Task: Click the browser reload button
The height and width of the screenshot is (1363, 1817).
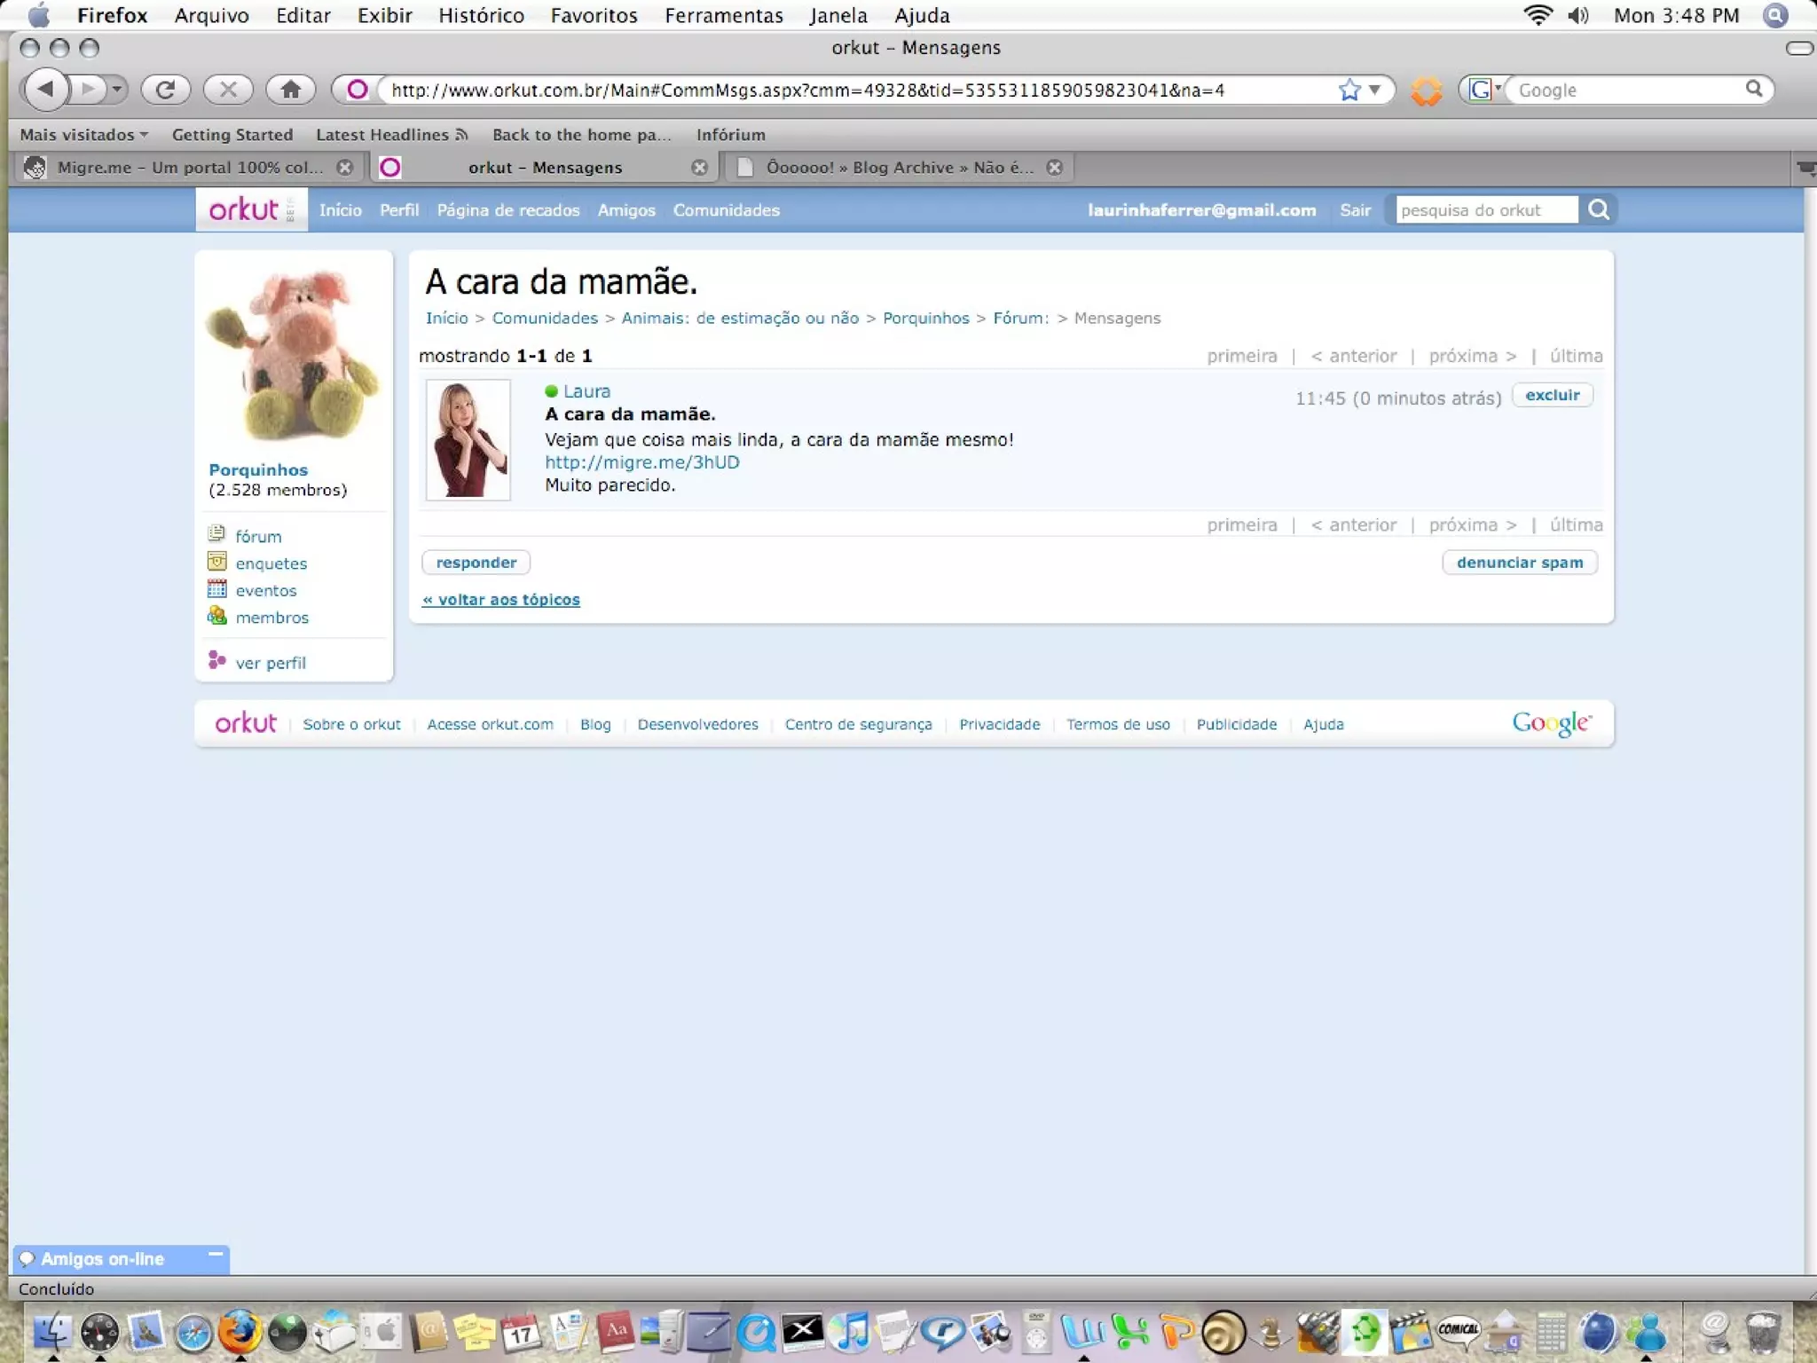Action: (166, 89)
